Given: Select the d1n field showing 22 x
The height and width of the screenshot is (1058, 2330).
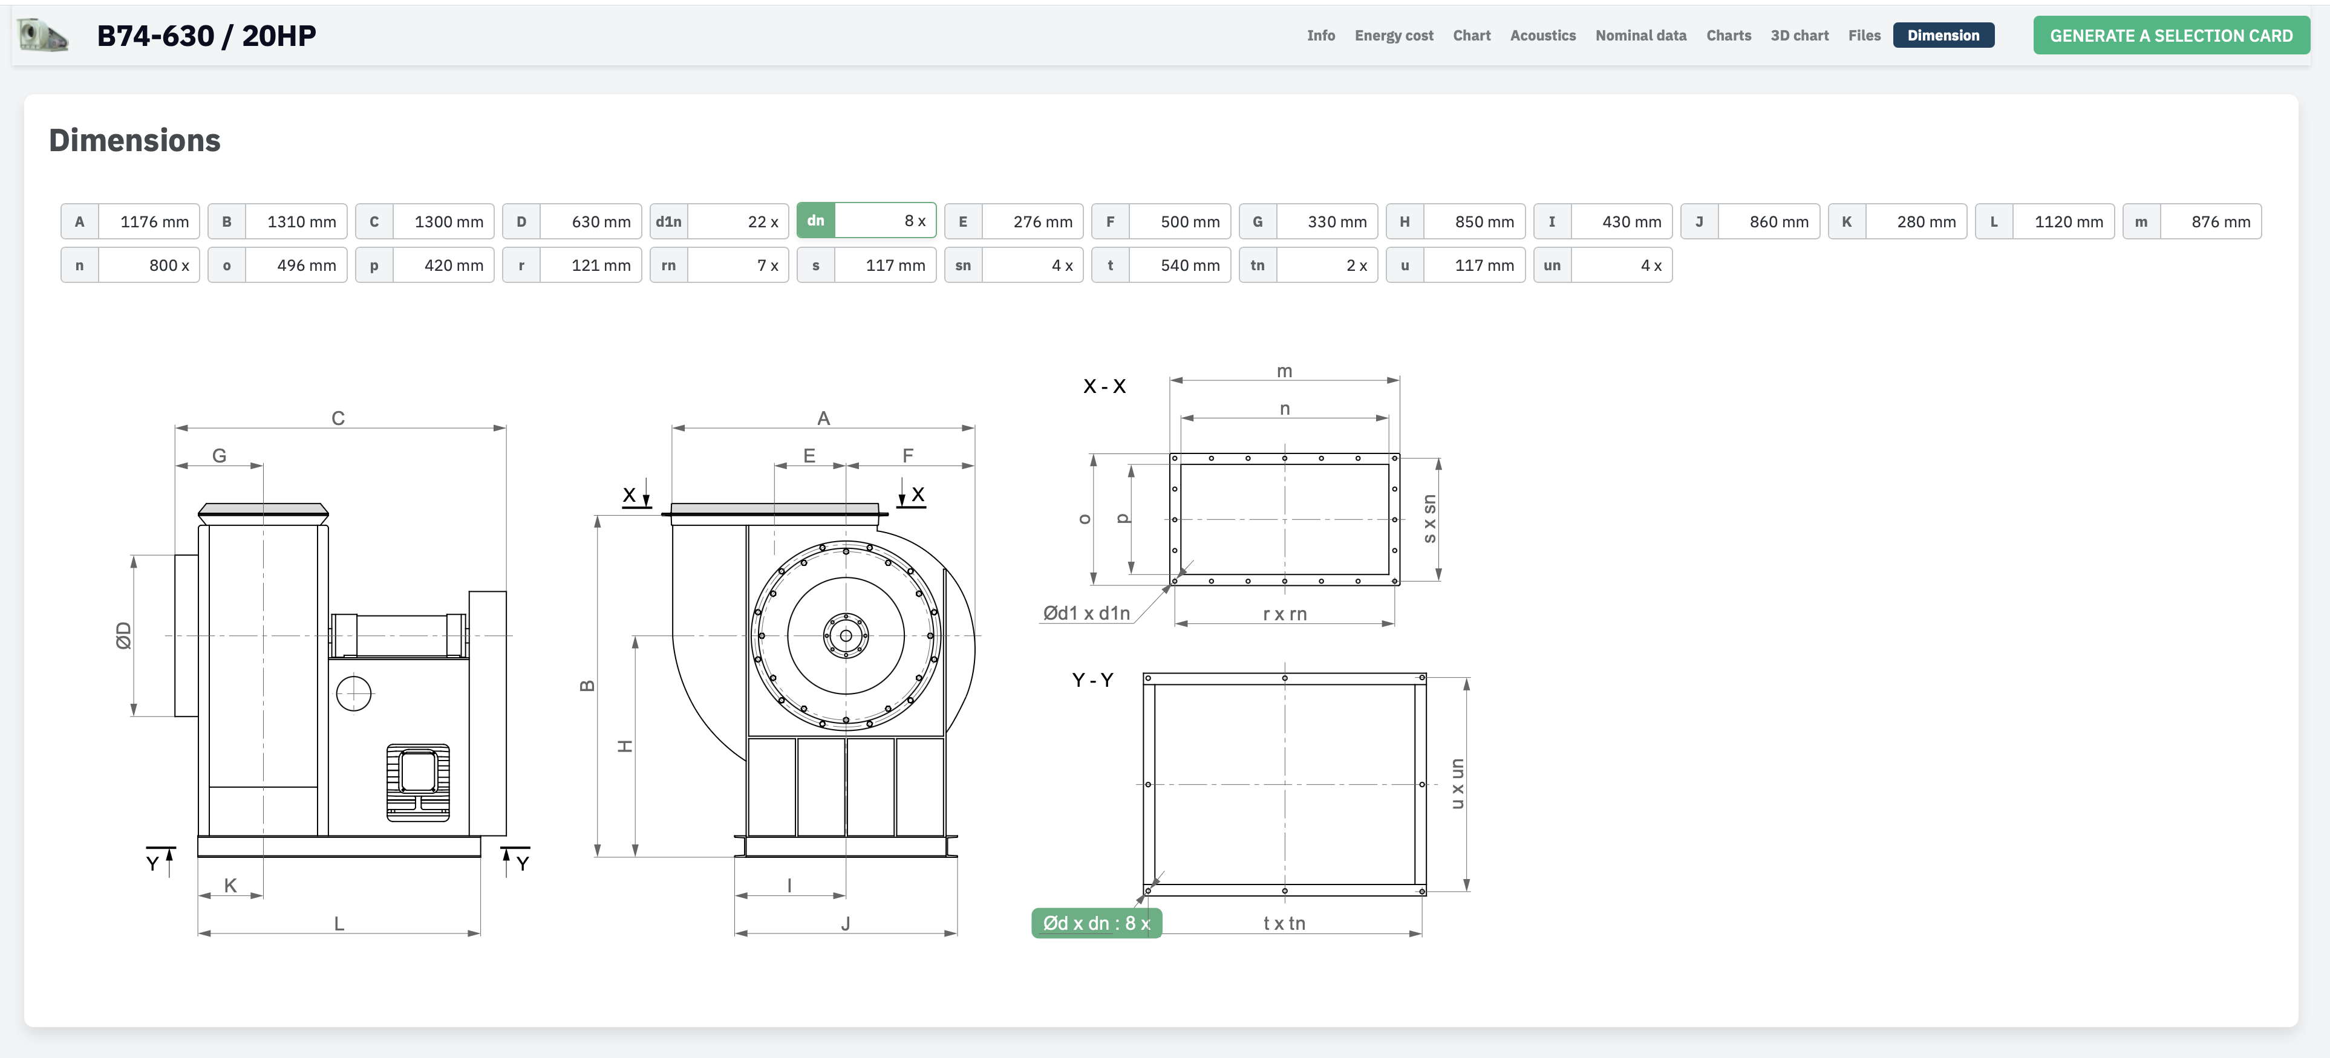Looking at the screenshot, I should (719, 221).
